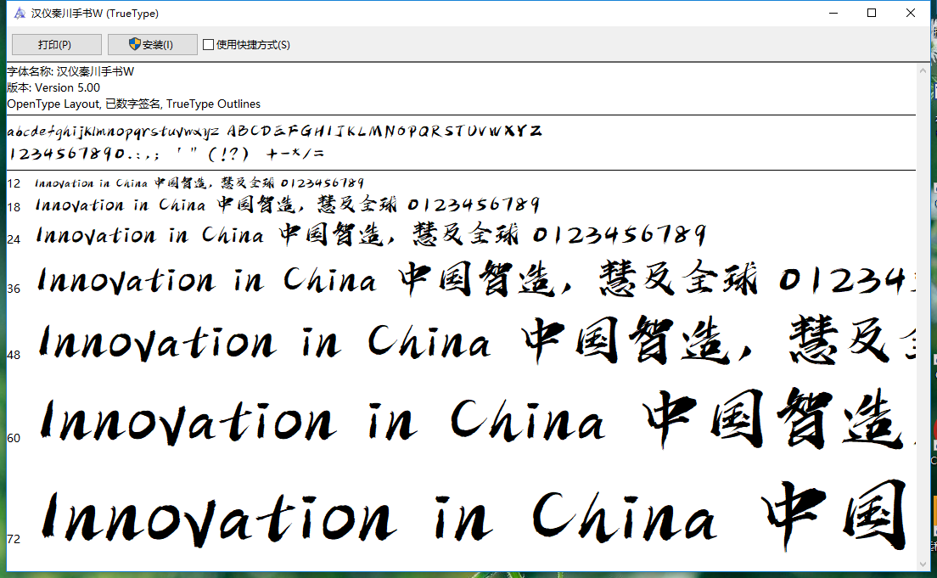This screenshot has height=578, width=937.
Task: Click 打印(P) to print the font sample
Action: tap(56, 44)
